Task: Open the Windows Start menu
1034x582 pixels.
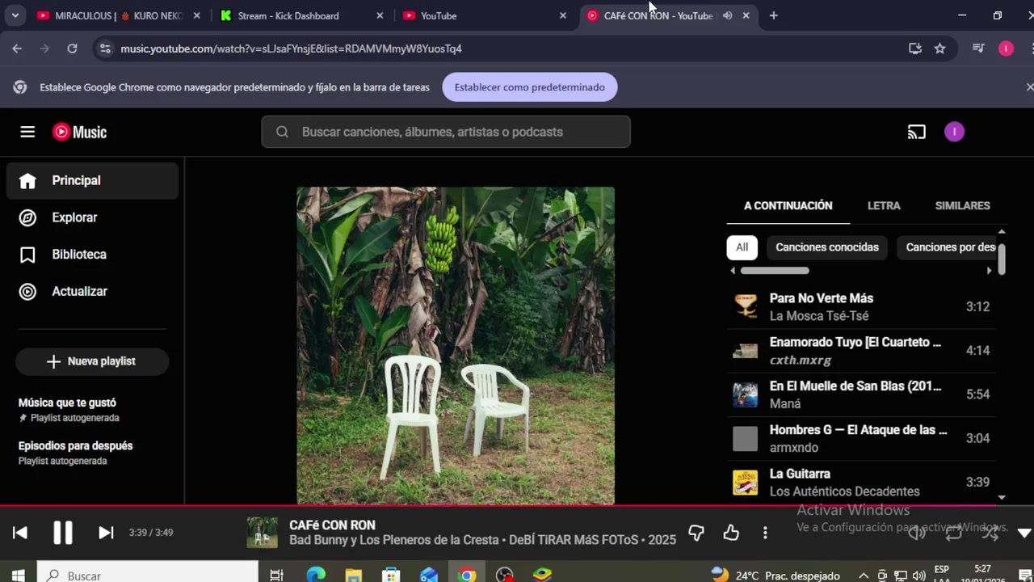Action: (x=18, y=576)
